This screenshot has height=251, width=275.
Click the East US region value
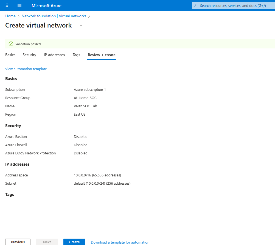79,114
